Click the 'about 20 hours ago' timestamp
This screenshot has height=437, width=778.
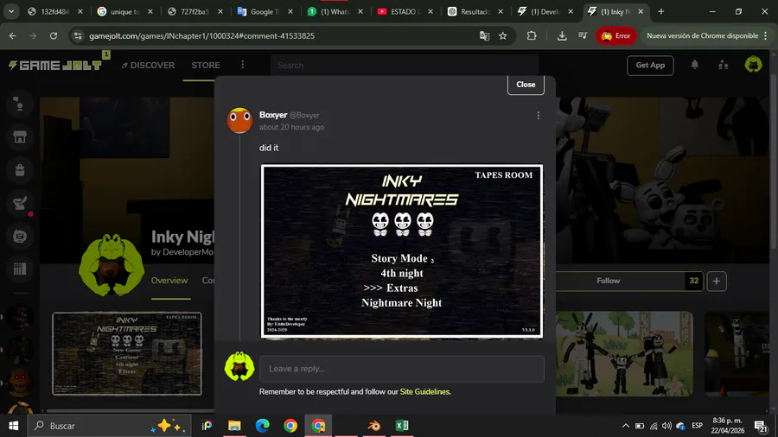point(291,127)
